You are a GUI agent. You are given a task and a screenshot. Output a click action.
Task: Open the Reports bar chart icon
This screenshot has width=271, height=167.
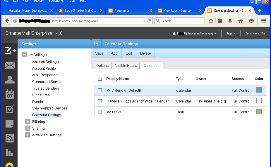[9, 152]
